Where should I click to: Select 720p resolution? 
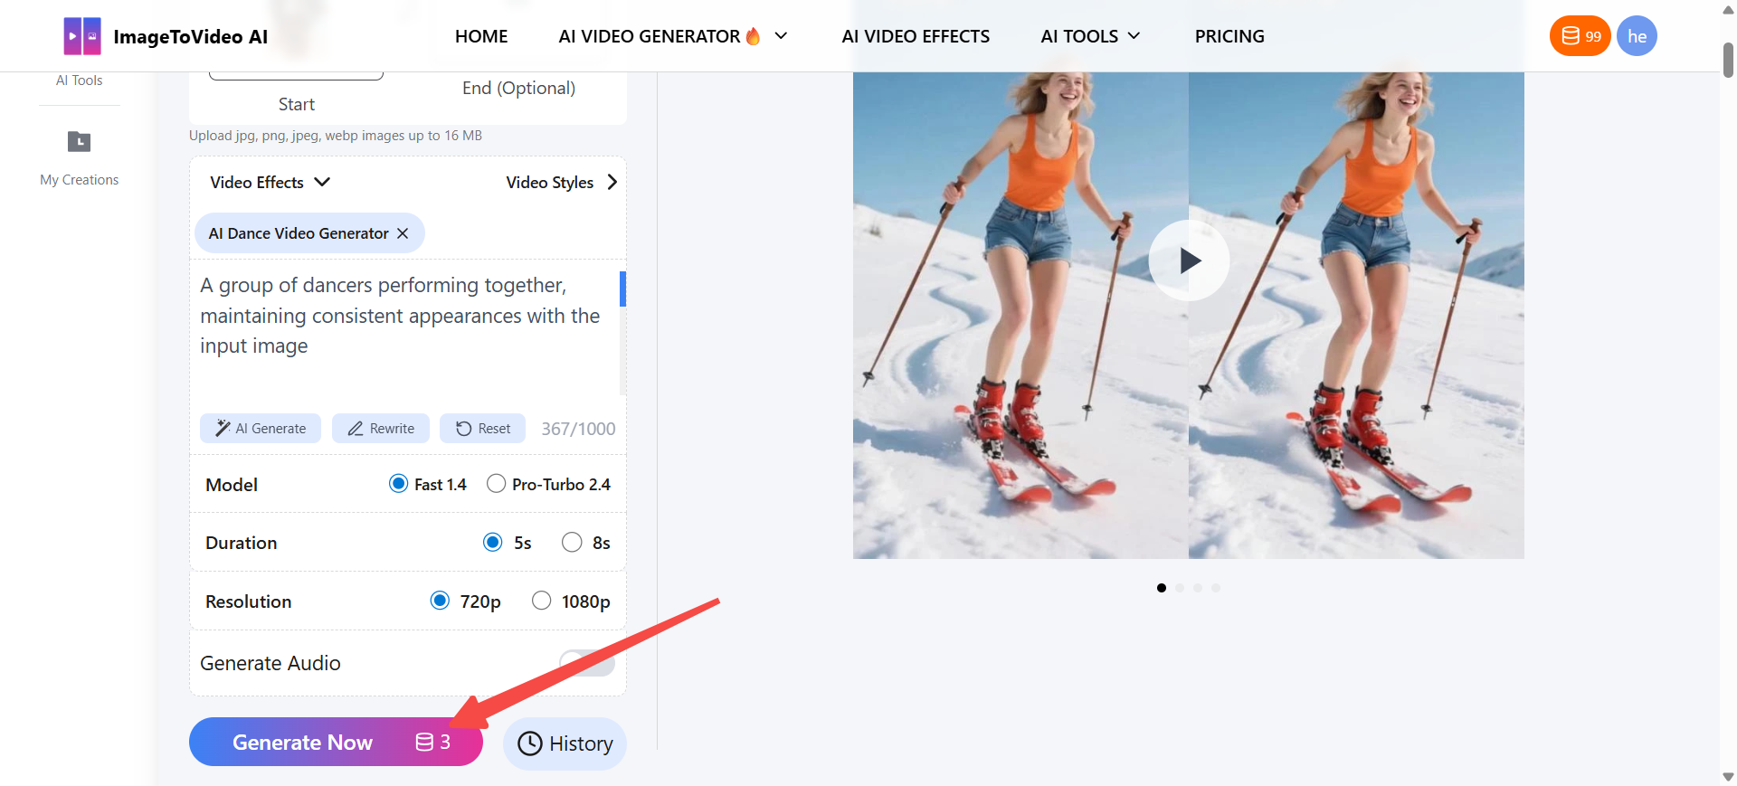click(440, 601)
